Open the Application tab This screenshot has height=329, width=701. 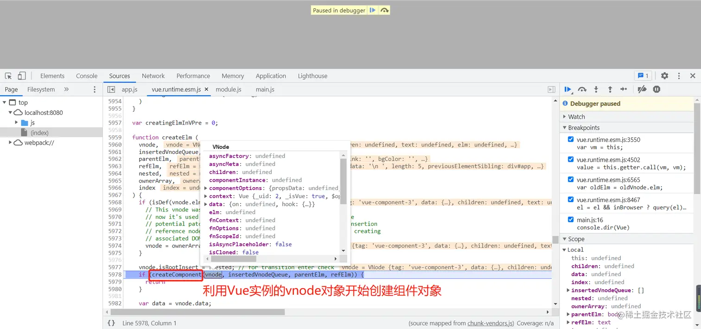click(271, 76)
